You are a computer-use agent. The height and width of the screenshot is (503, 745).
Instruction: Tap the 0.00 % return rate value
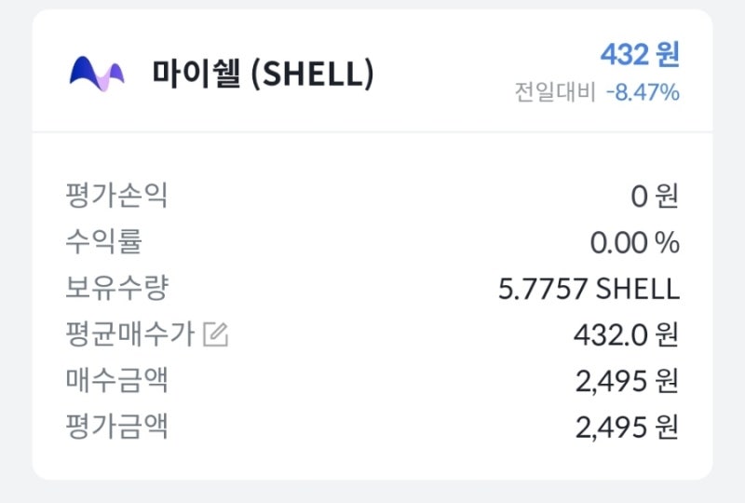(x=634, y=243)
